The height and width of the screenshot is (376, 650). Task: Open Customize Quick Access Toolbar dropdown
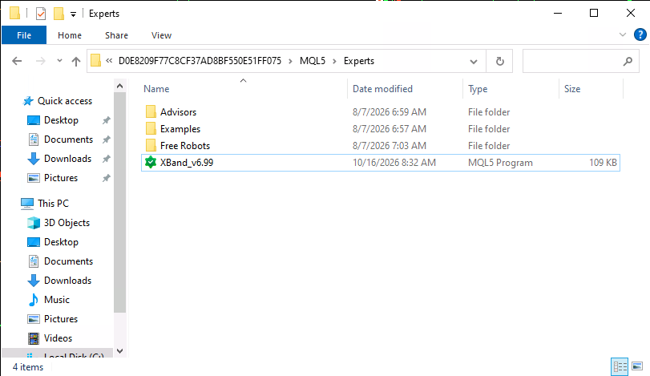[73, 14]
